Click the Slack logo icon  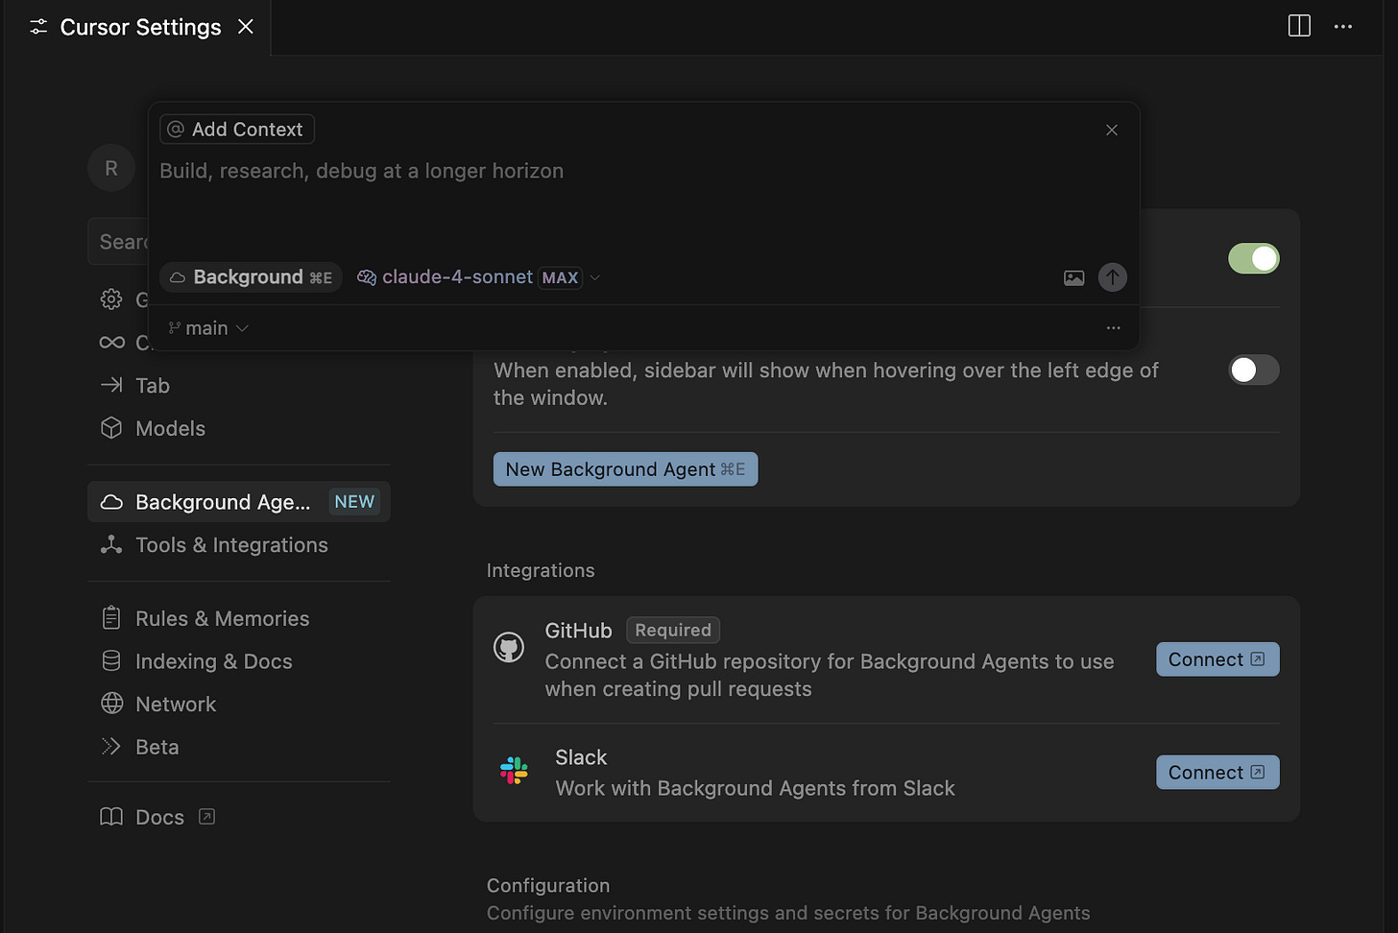tap(515, 771)
